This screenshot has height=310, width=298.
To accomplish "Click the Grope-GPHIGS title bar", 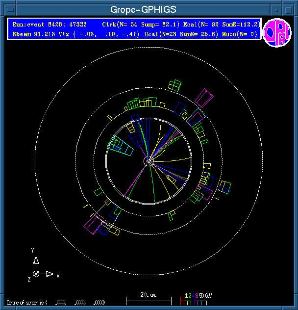I will tap(142, 9).
